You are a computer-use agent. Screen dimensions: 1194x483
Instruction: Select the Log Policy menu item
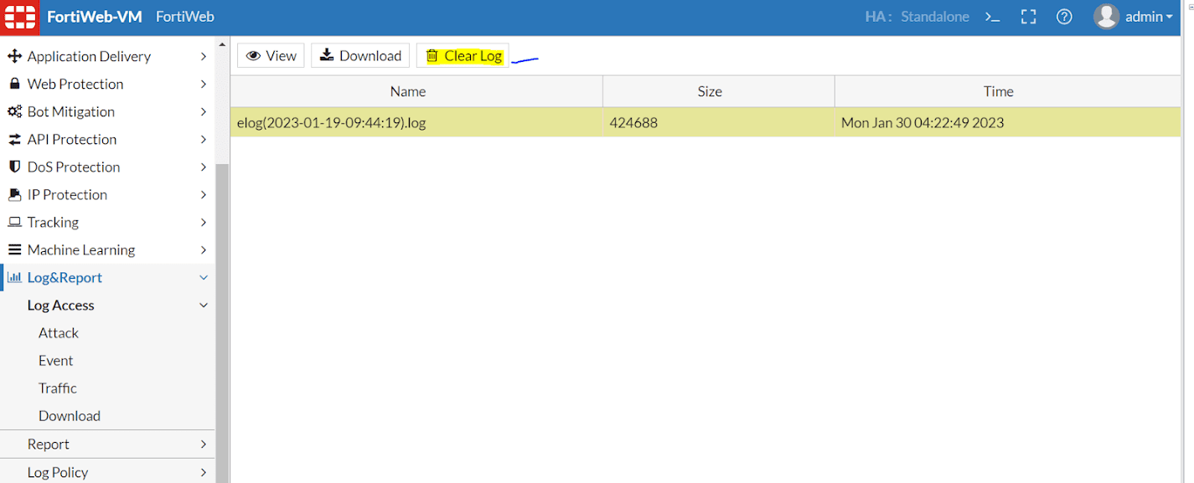pos(58,473)
